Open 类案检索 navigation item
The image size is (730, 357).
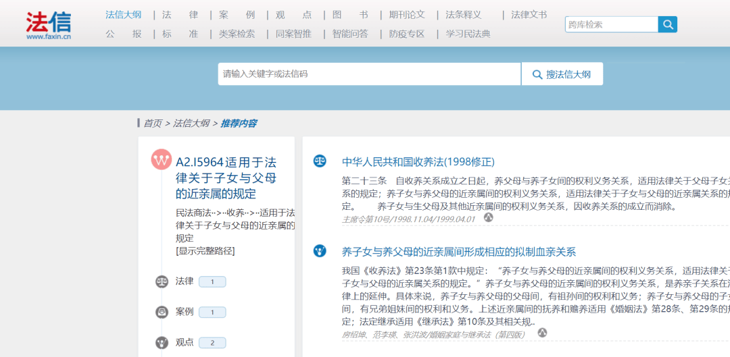pyautogui.click(x=237, y=34)
